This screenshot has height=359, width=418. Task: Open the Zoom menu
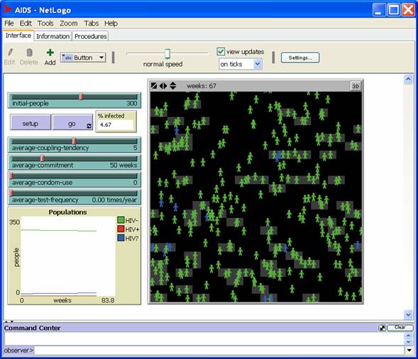click(69, 23)
